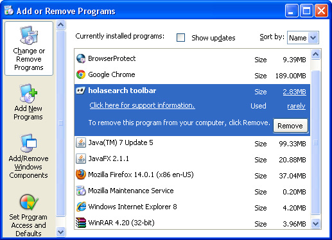332x240 pixels.
Task: Maximize the Add or Remove Programs window
Action: [306, 10]
